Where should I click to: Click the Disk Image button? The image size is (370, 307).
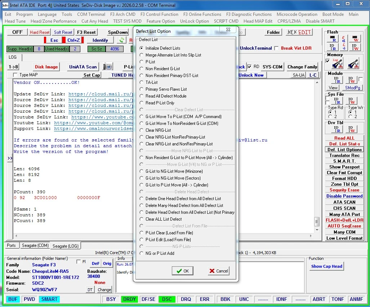46,67
